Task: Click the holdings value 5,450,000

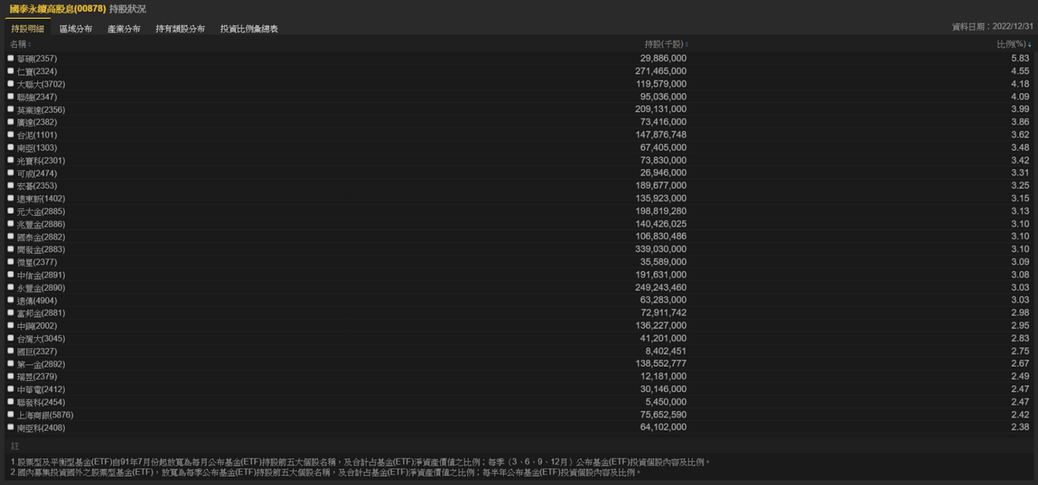Action: [x=666, y=402]
